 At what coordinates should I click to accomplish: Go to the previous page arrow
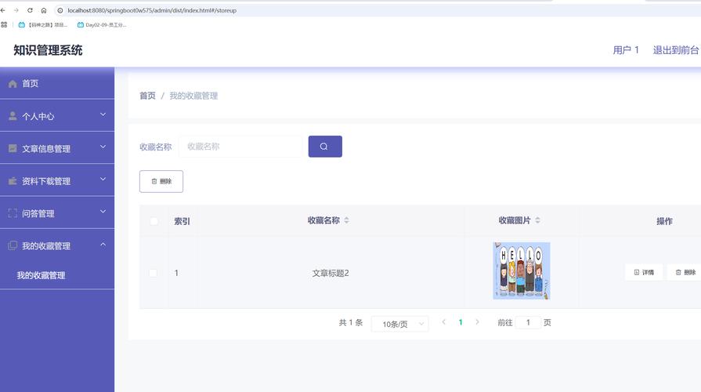click(444, 322)
